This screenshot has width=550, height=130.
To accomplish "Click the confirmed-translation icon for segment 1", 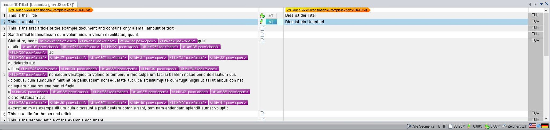I will [262, 16].
